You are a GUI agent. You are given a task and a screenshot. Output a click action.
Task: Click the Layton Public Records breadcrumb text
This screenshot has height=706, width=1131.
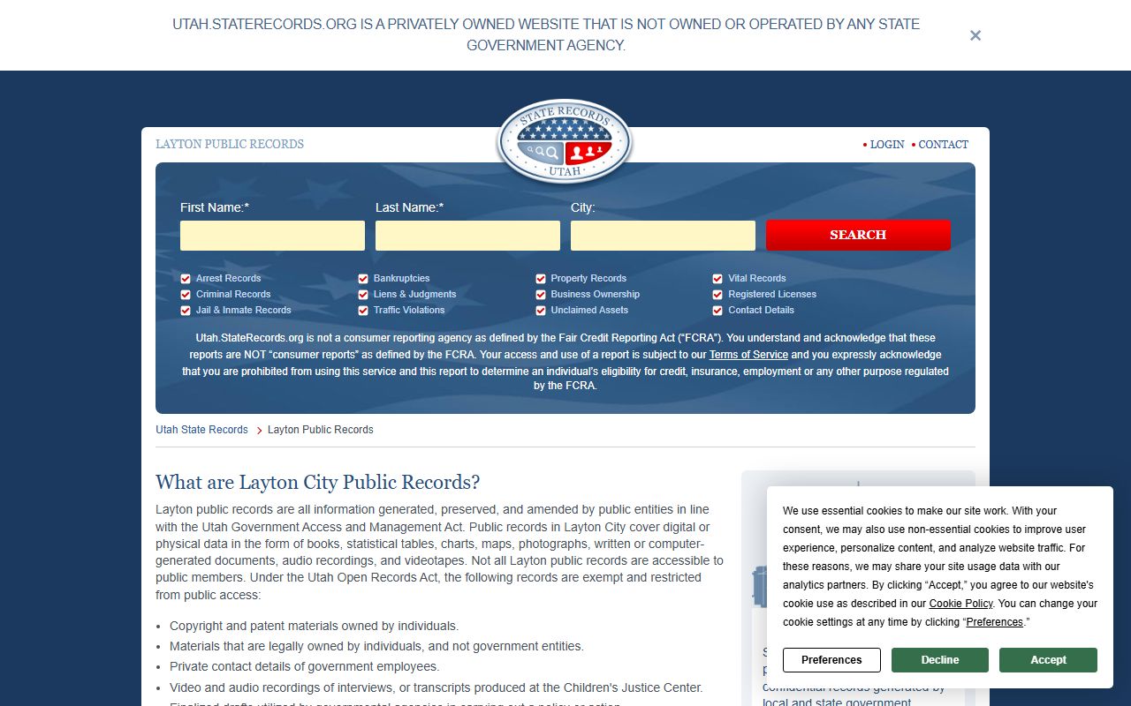321,430
